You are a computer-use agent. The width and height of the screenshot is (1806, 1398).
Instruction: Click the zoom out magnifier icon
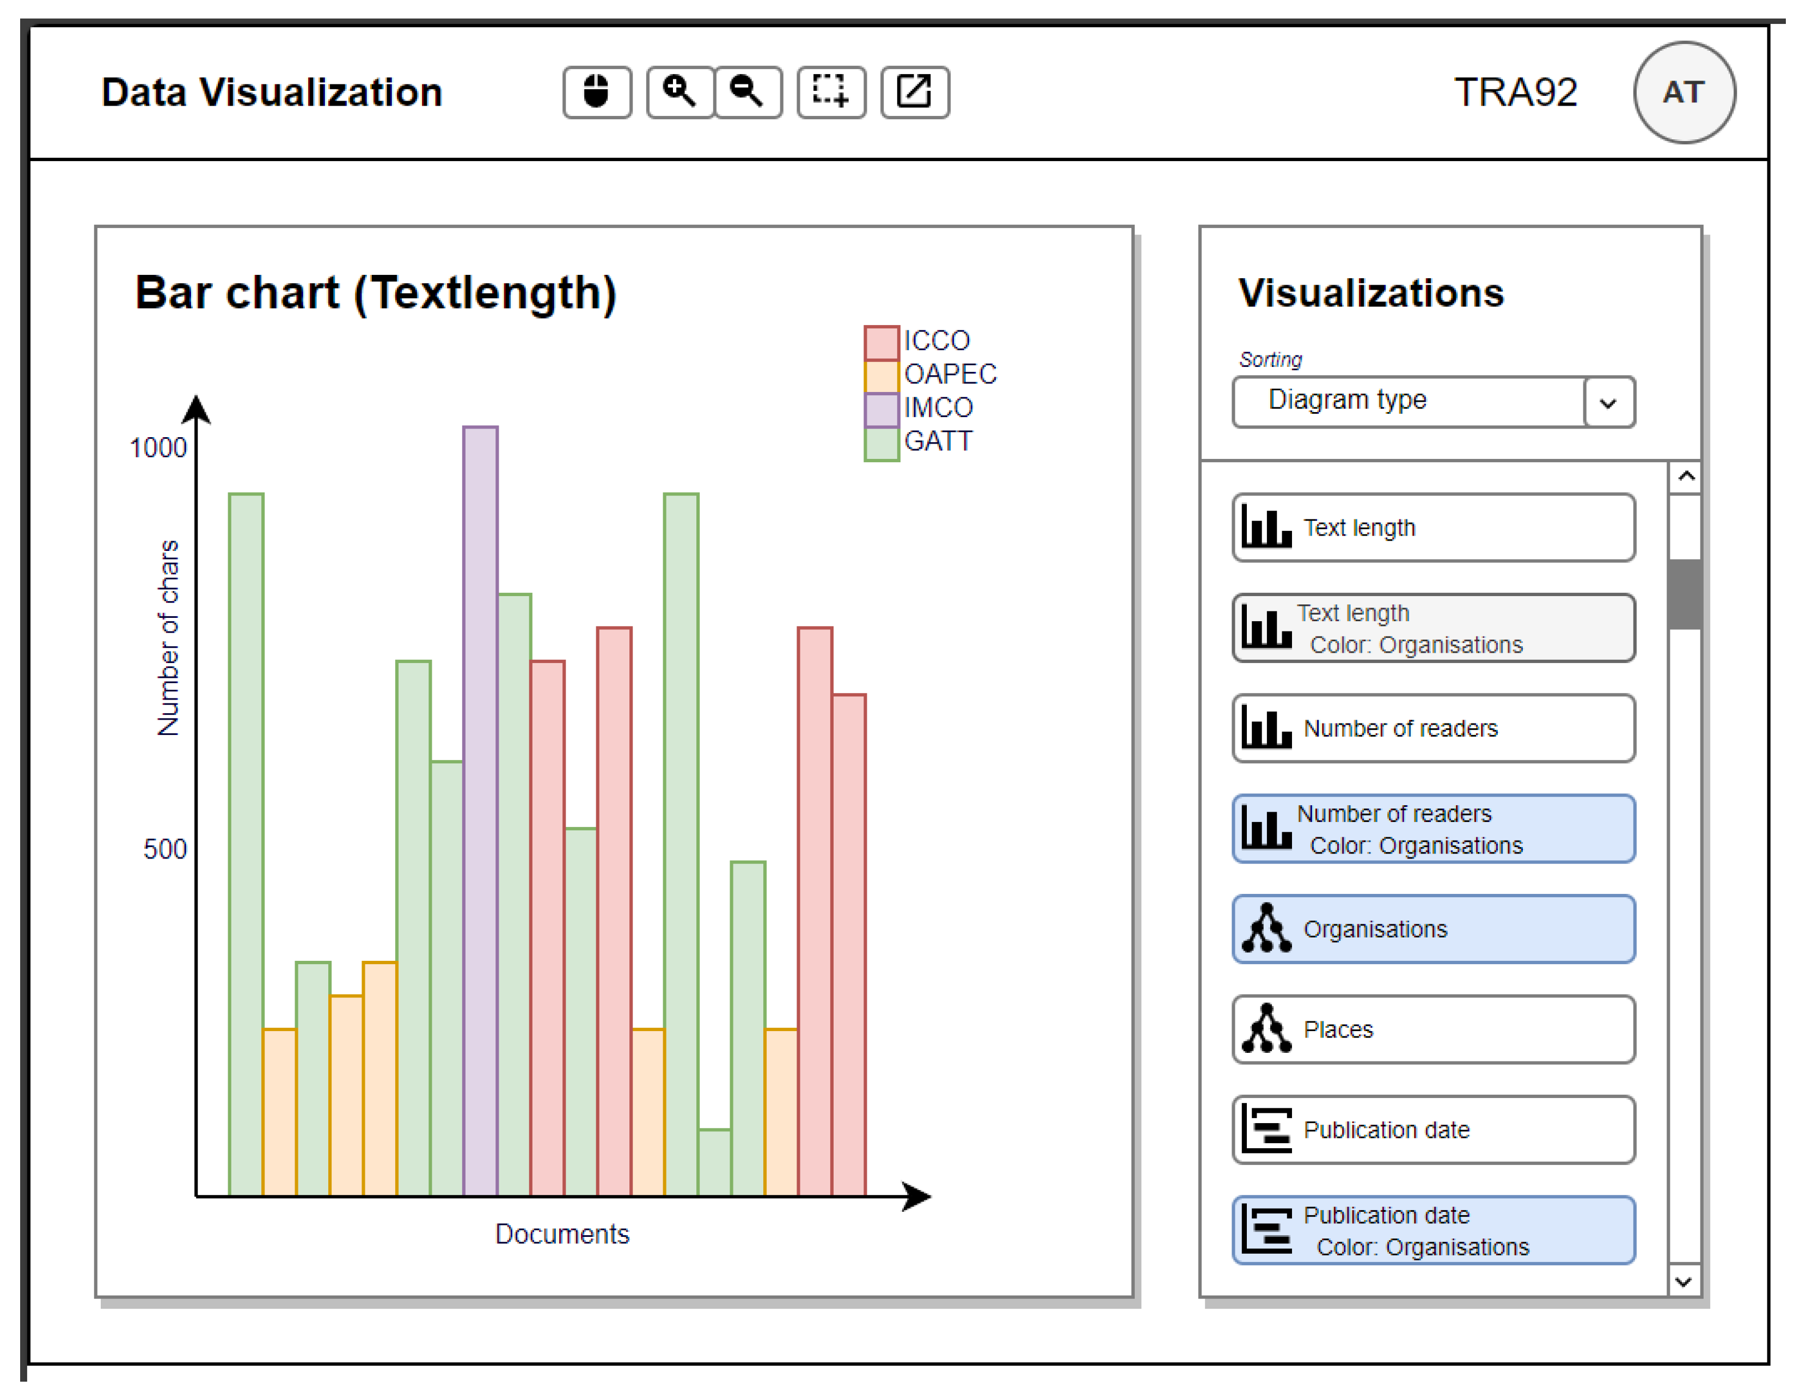click(748, 92)
